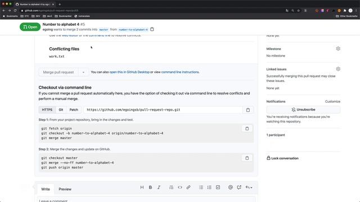Copy head branch name clipboard icon
Image resolution: width=360 pixels, height=202 pixels.
[x=152, y=29]
